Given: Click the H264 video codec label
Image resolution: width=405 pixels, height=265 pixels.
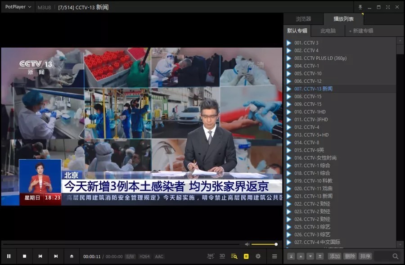Looking at the screenshot, I should pos(144,256).
